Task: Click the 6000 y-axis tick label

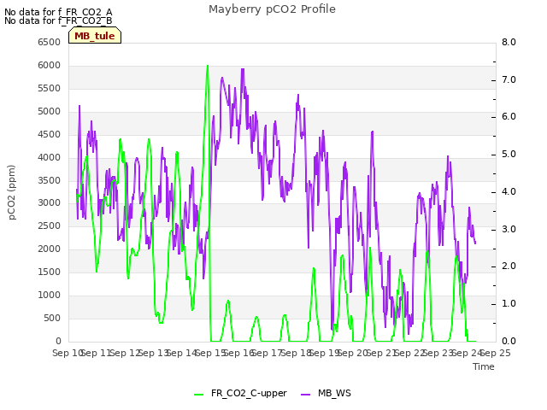Action: (50, 65)
